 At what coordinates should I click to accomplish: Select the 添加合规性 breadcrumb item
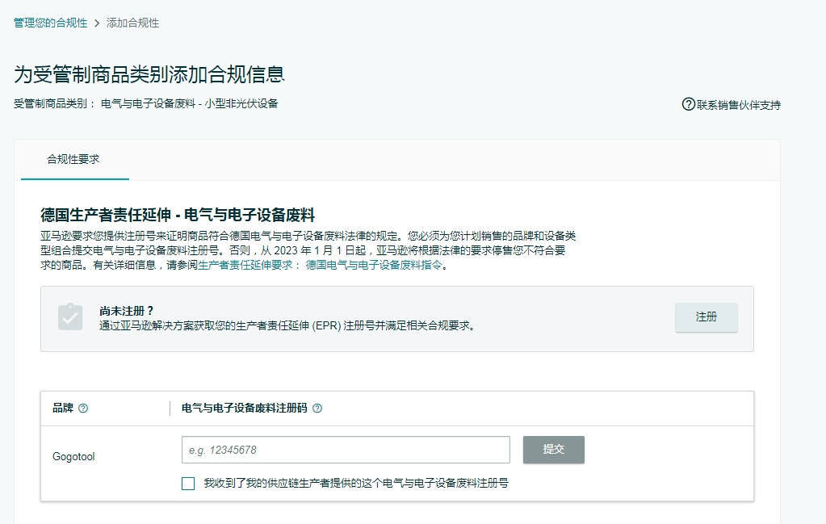point(134,23)
